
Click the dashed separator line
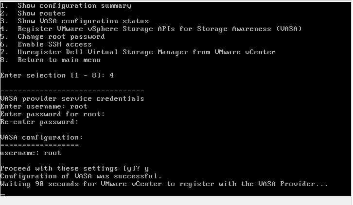[x=72, y=91]
